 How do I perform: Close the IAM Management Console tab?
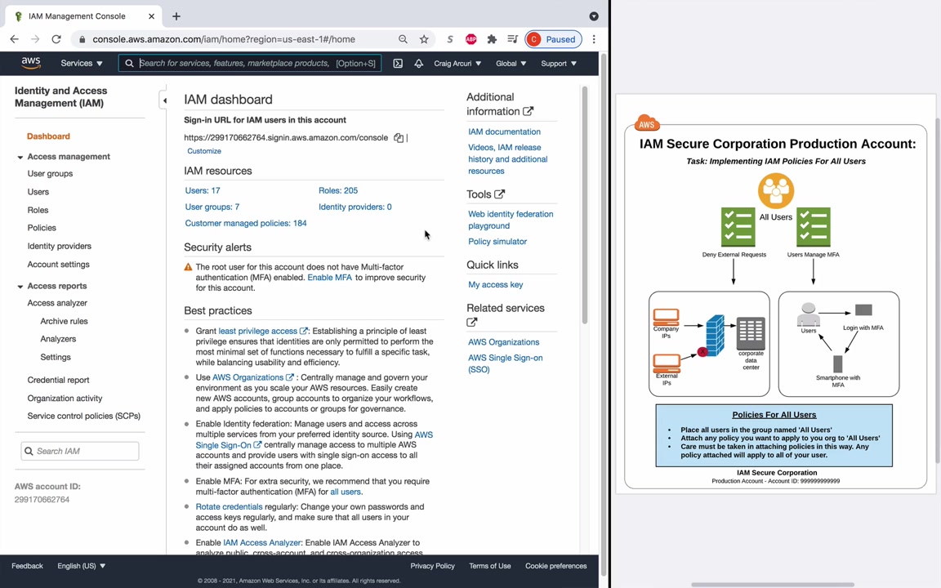(x=152, y=16)
